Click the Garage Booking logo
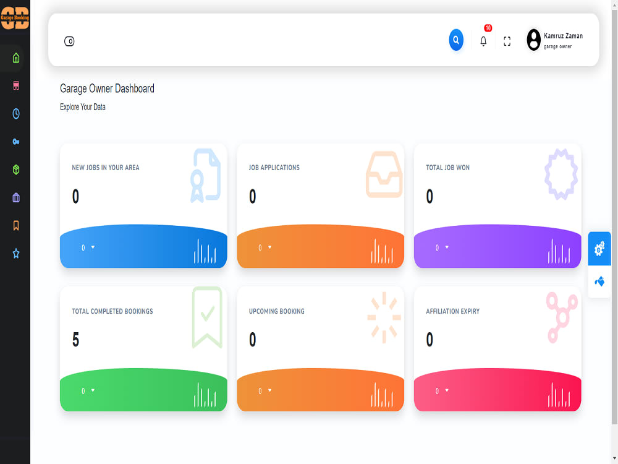This screenshot has width=618, height=464. (x=15, y=18)
